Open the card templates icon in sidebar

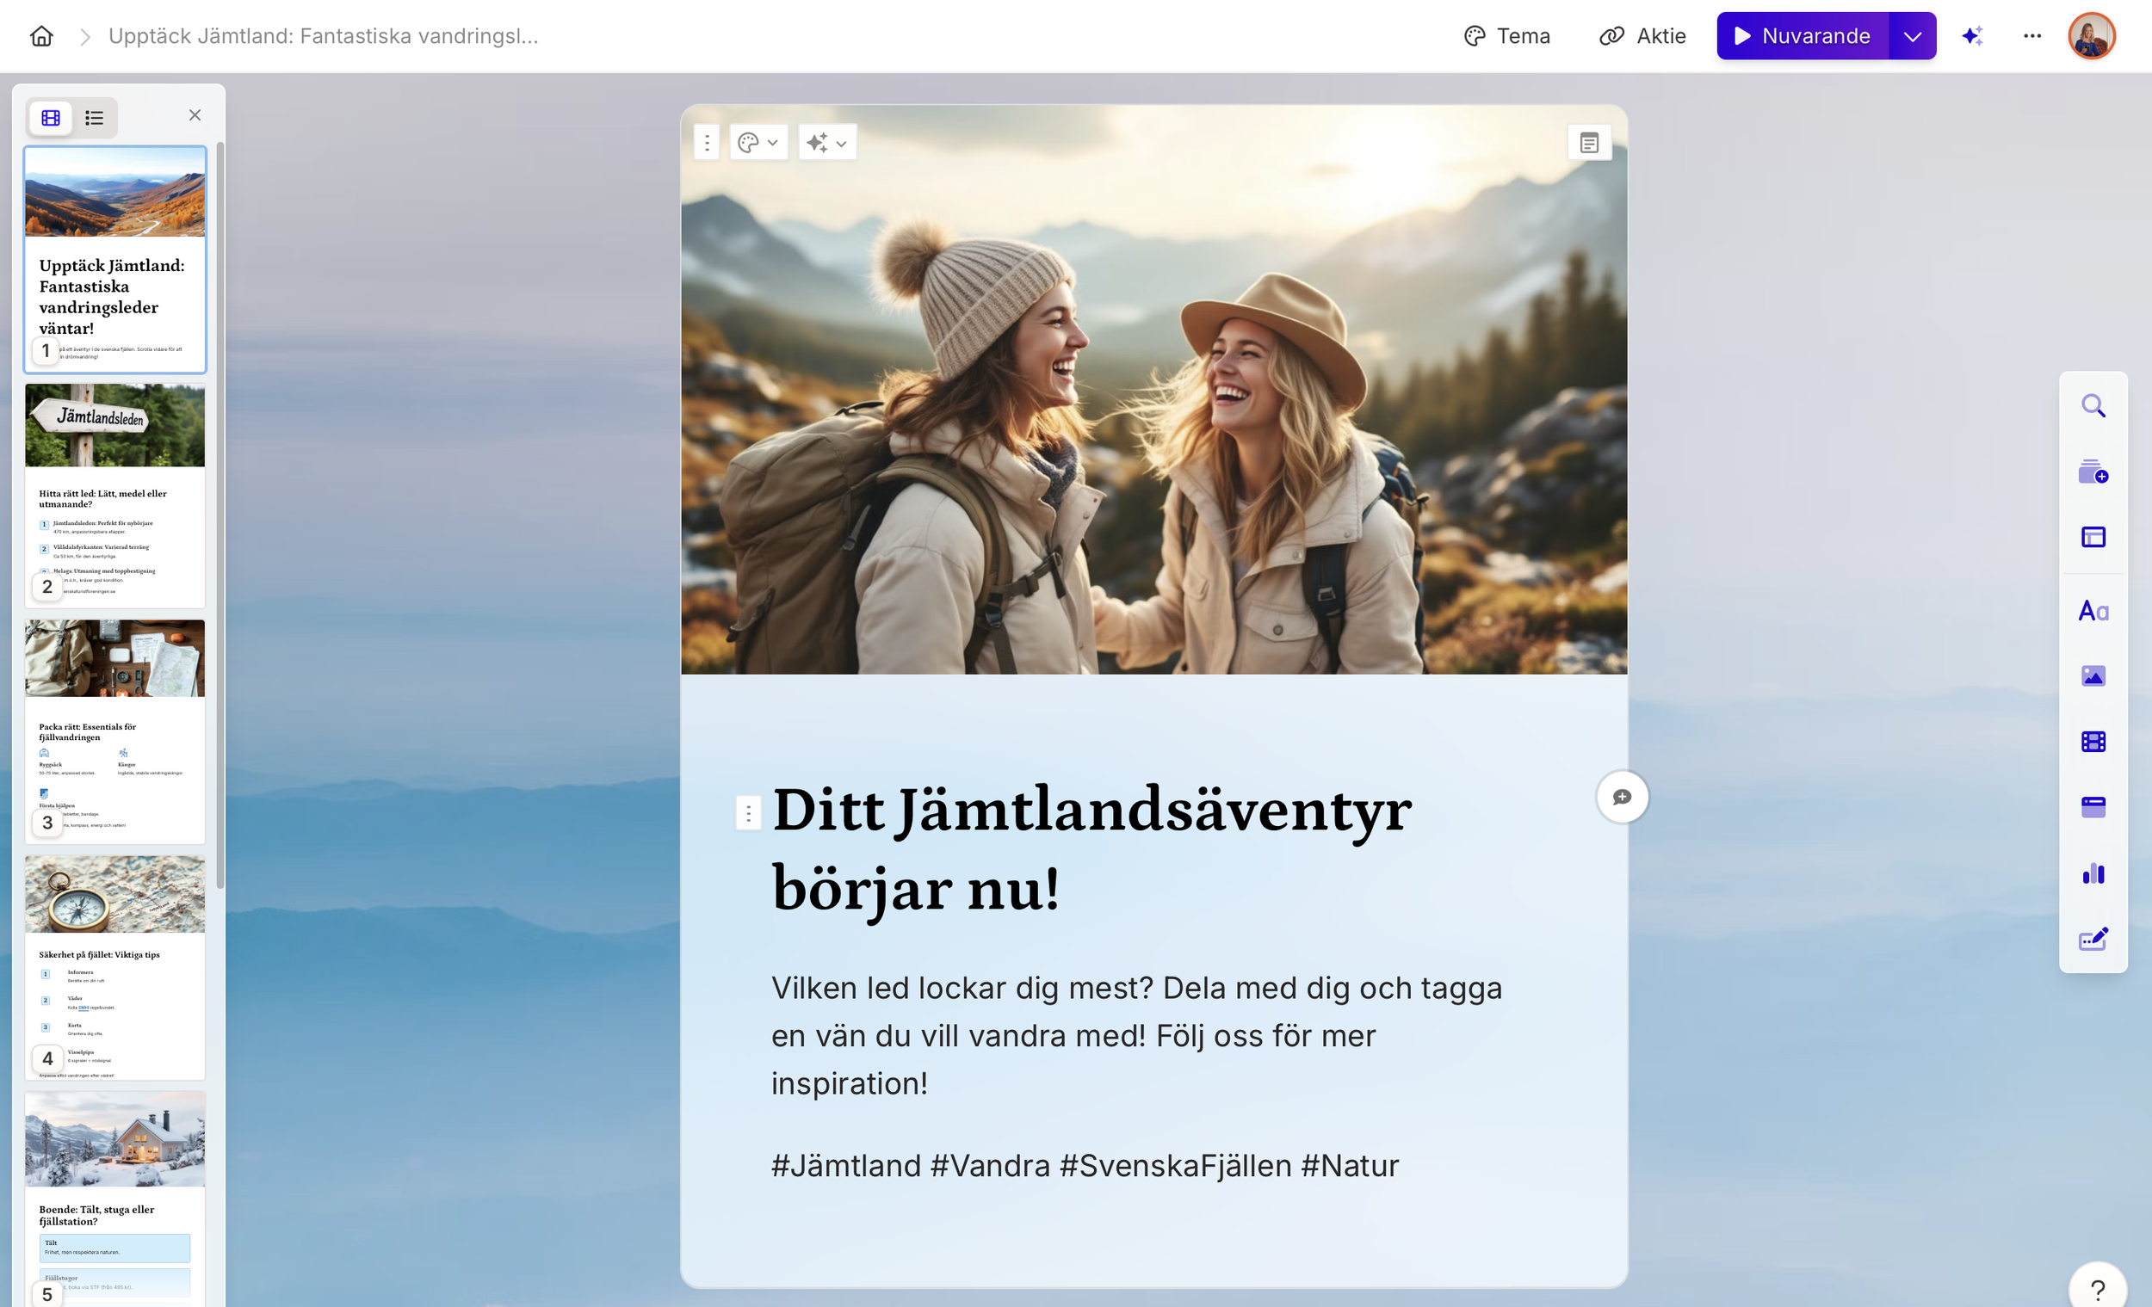pyautogui.click(x=2093, y=472)
